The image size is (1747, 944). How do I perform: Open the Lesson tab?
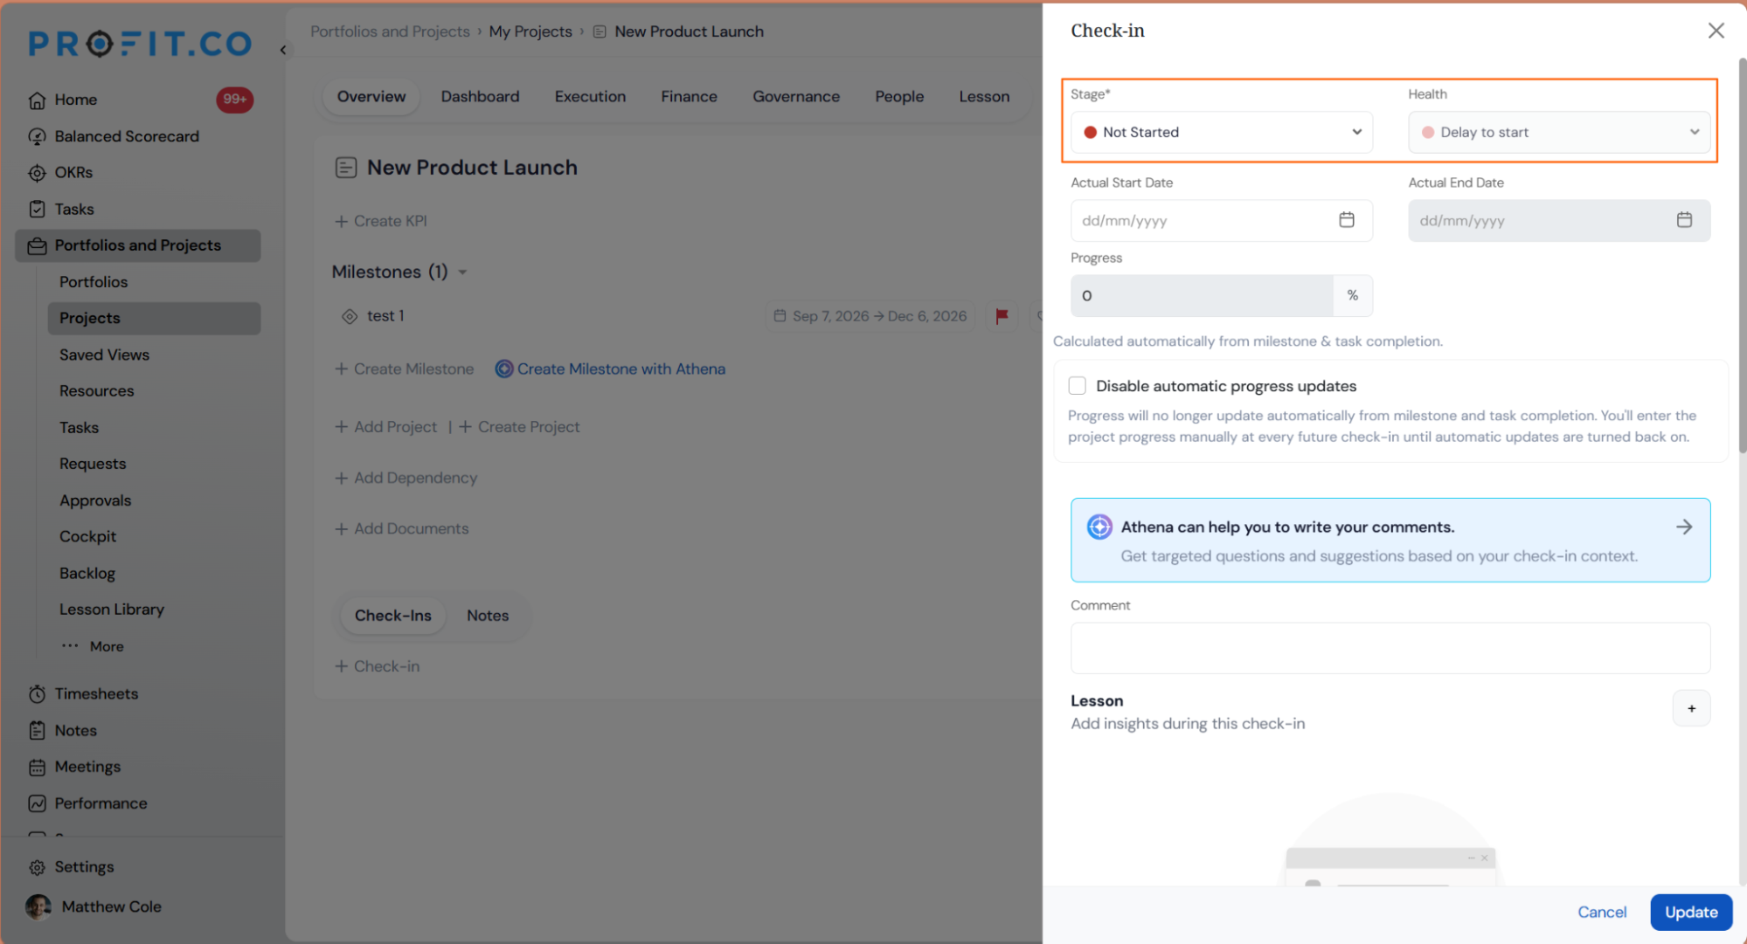(x=984, y=97)
